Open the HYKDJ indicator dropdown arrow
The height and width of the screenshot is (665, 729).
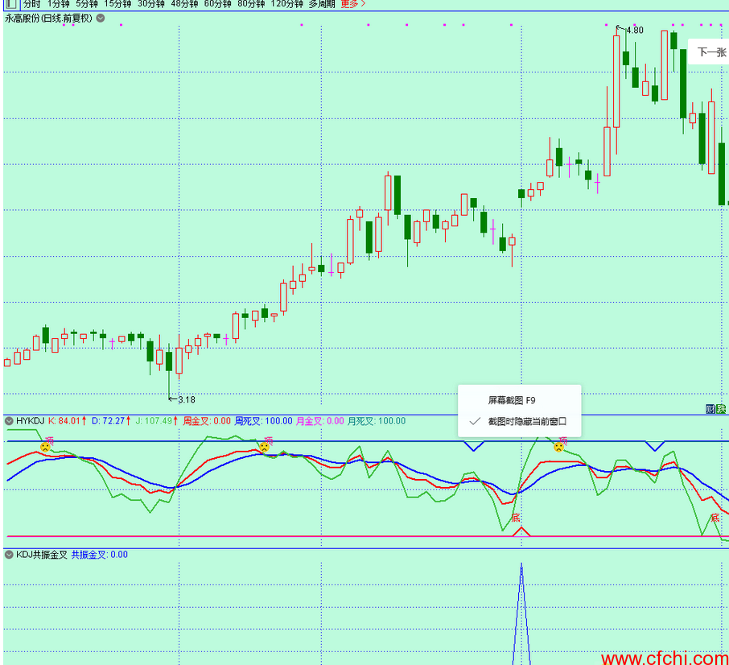click(x=9, y=421)
